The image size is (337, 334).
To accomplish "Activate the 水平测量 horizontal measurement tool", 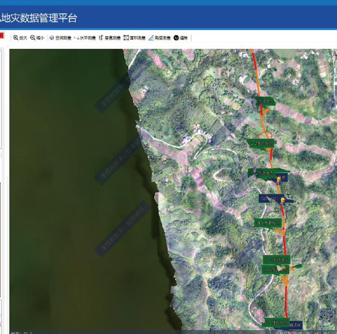I will point(85,38).
